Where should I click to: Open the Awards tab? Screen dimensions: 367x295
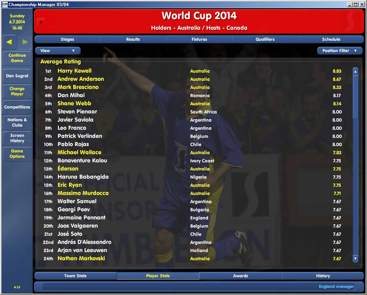coord(240,275)
